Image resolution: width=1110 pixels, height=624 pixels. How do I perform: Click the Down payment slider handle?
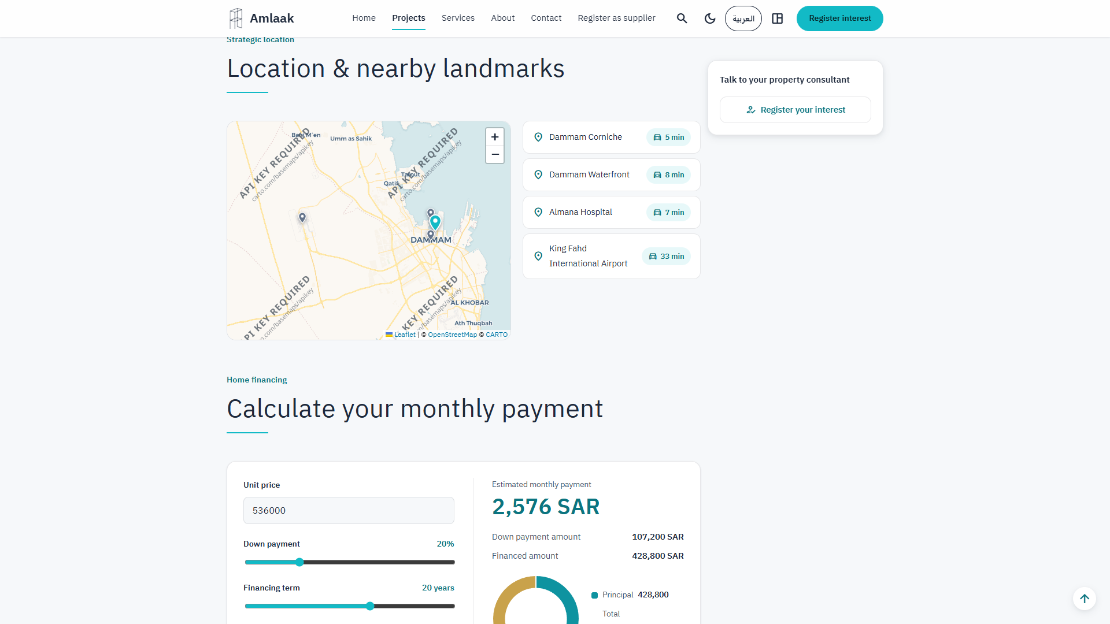coord(299,562)
